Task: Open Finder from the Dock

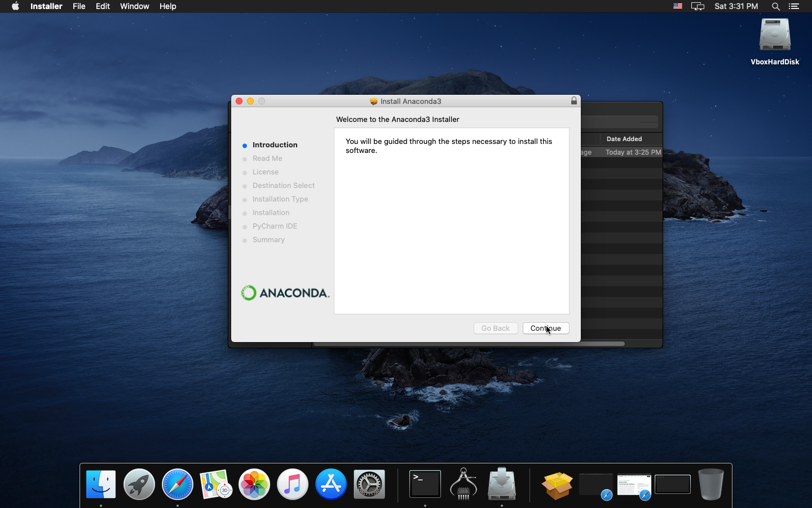Action: [101, 484]
